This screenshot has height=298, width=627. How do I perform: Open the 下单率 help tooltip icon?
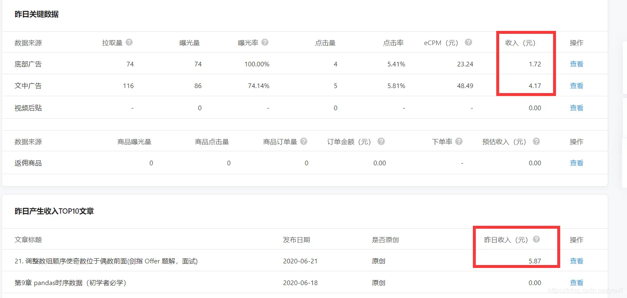[459, 141]
